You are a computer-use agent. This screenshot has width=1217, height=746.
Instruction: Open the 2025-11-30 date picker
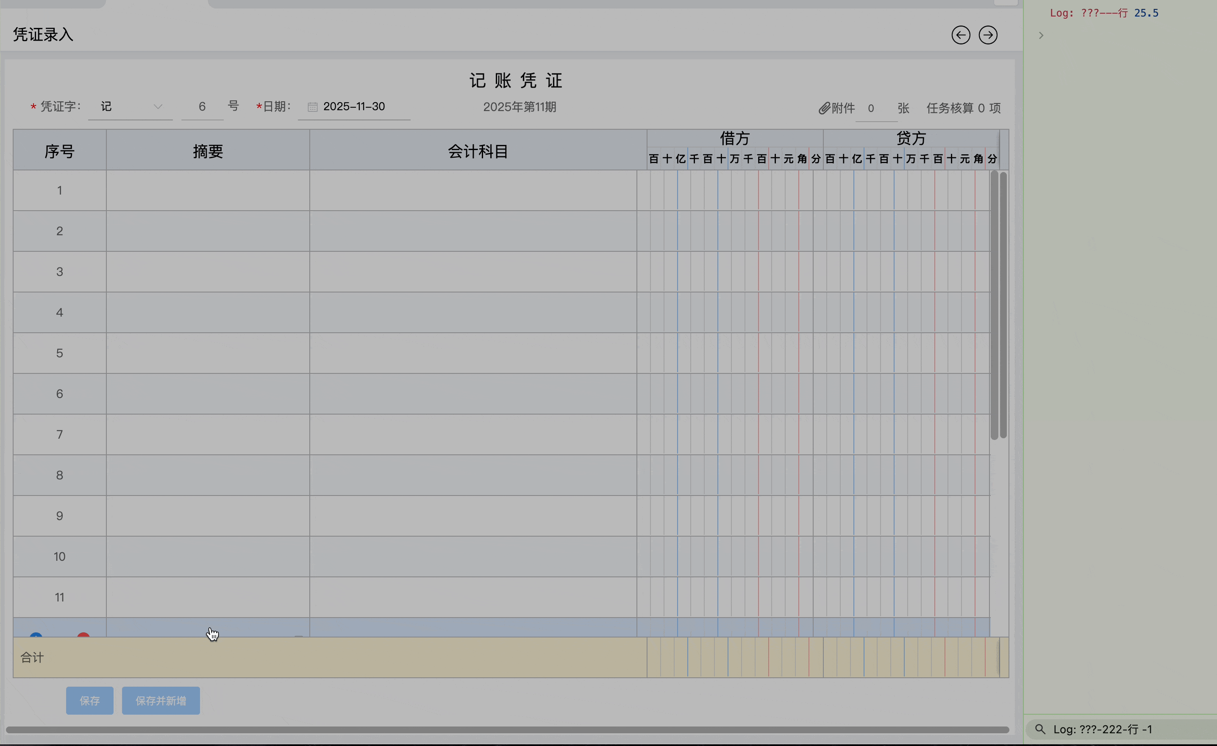tap(354, 107)
